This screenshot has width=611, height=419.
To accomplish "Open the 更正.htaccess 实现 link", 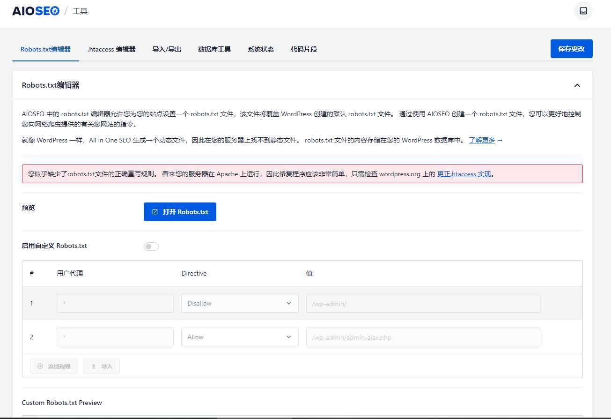I will point(464,174).
